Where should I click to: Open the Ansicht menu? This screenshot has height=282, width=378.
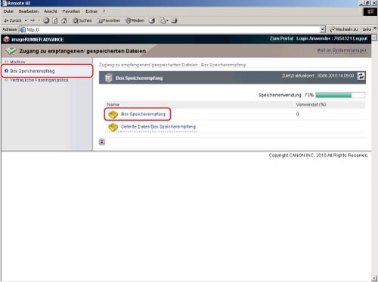tap(51, 11)
